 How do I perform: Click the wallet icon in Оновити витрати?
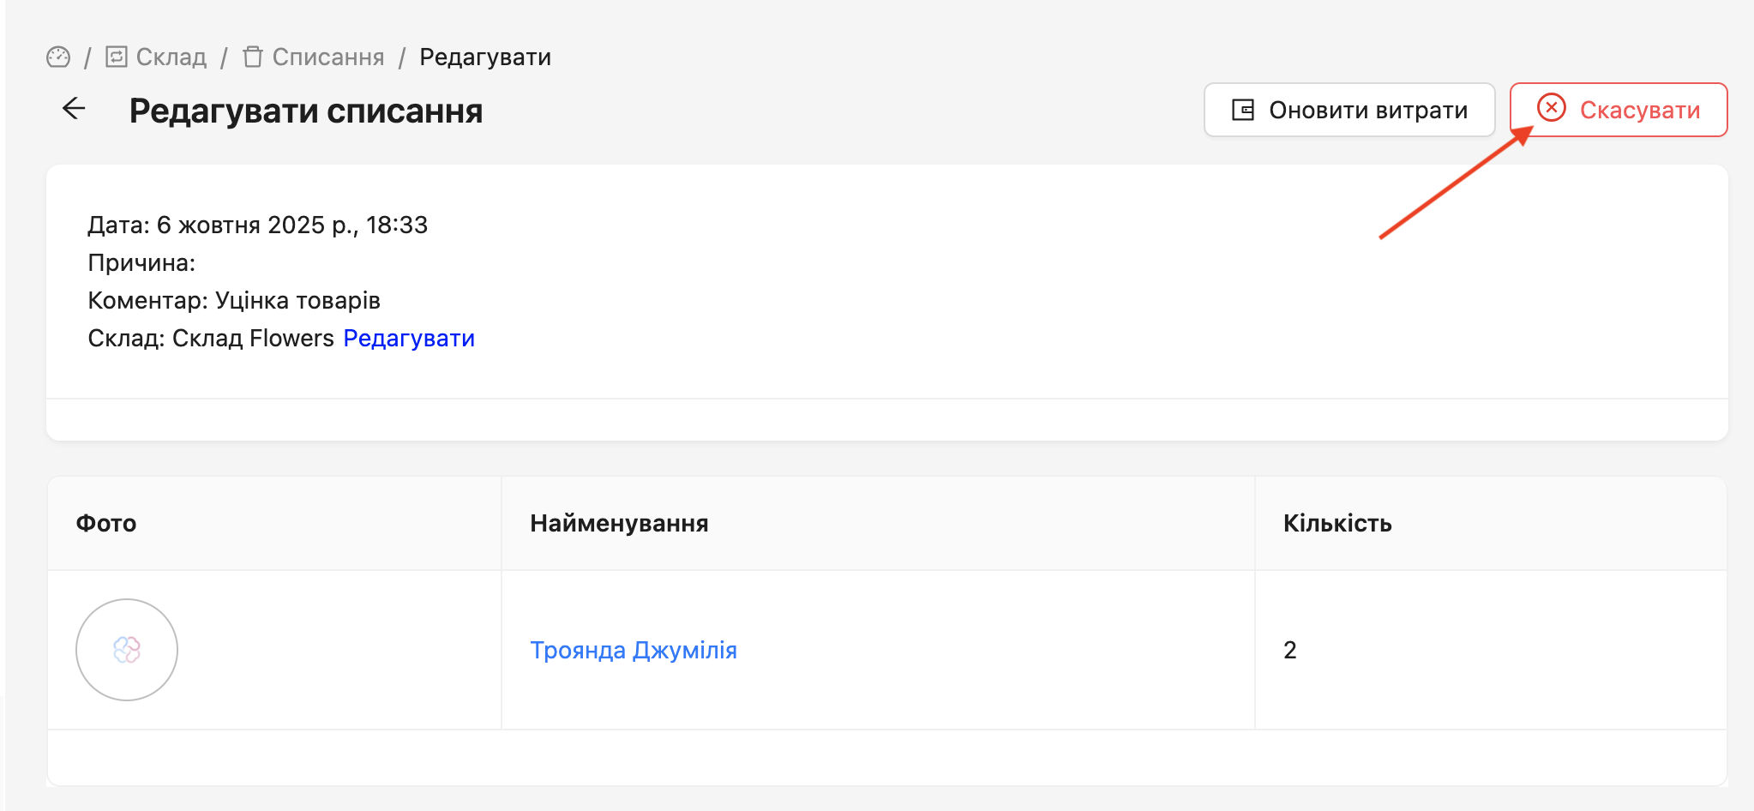click(x=1243, y=110)
